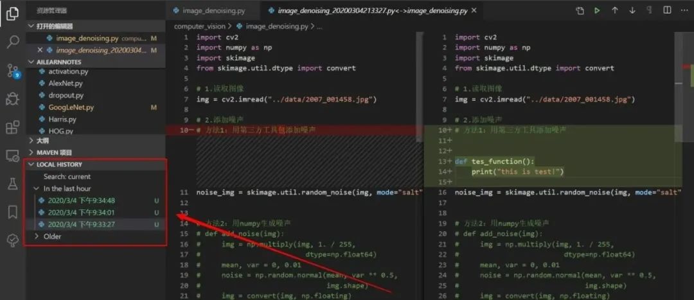Expand the MAVEN 项目 section
The image size is (694, 300).
click(96, 153)
